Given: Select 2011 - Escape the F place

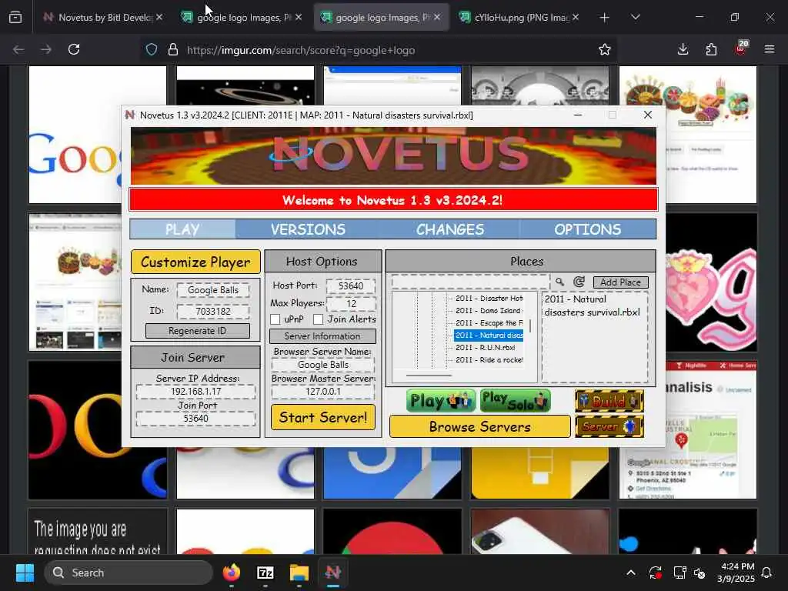Looking at the screenshot, I should tap(489, 323).
